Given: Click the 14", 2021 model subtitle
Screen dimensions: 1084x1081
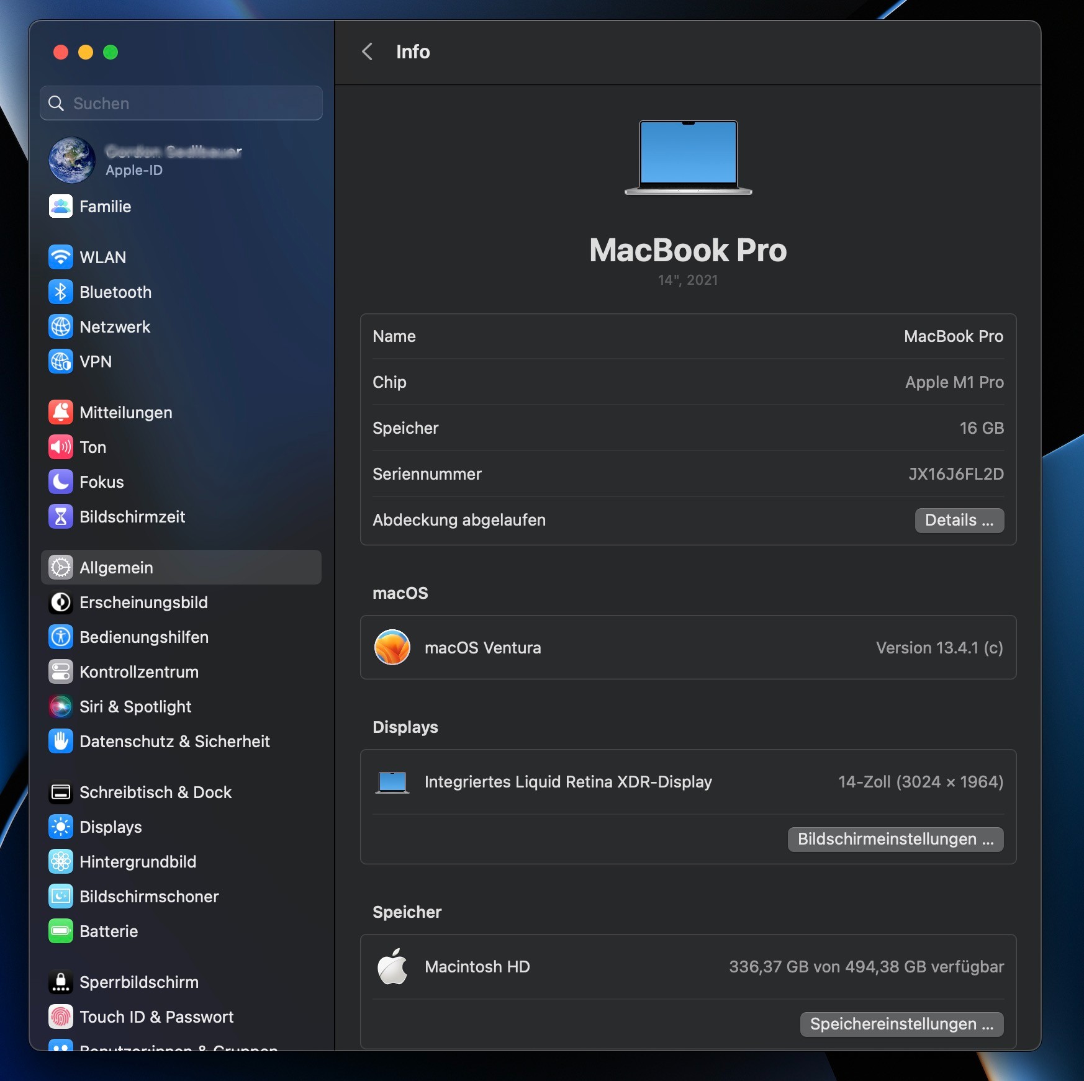Looking at the screenshot, I should pyautogui.click(x=688, y=280).
